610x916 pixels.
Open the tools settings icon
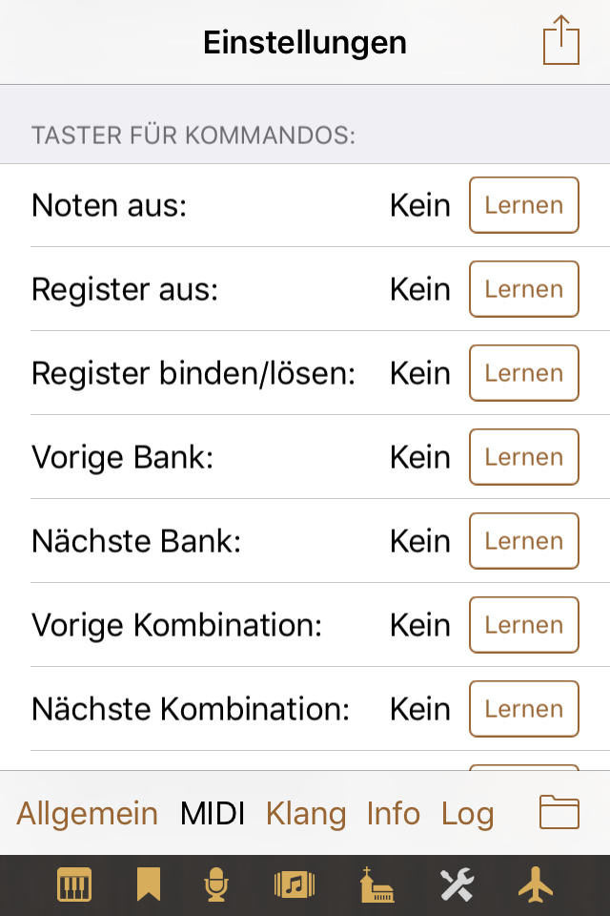pyautogui.click(x=457, y=885)
